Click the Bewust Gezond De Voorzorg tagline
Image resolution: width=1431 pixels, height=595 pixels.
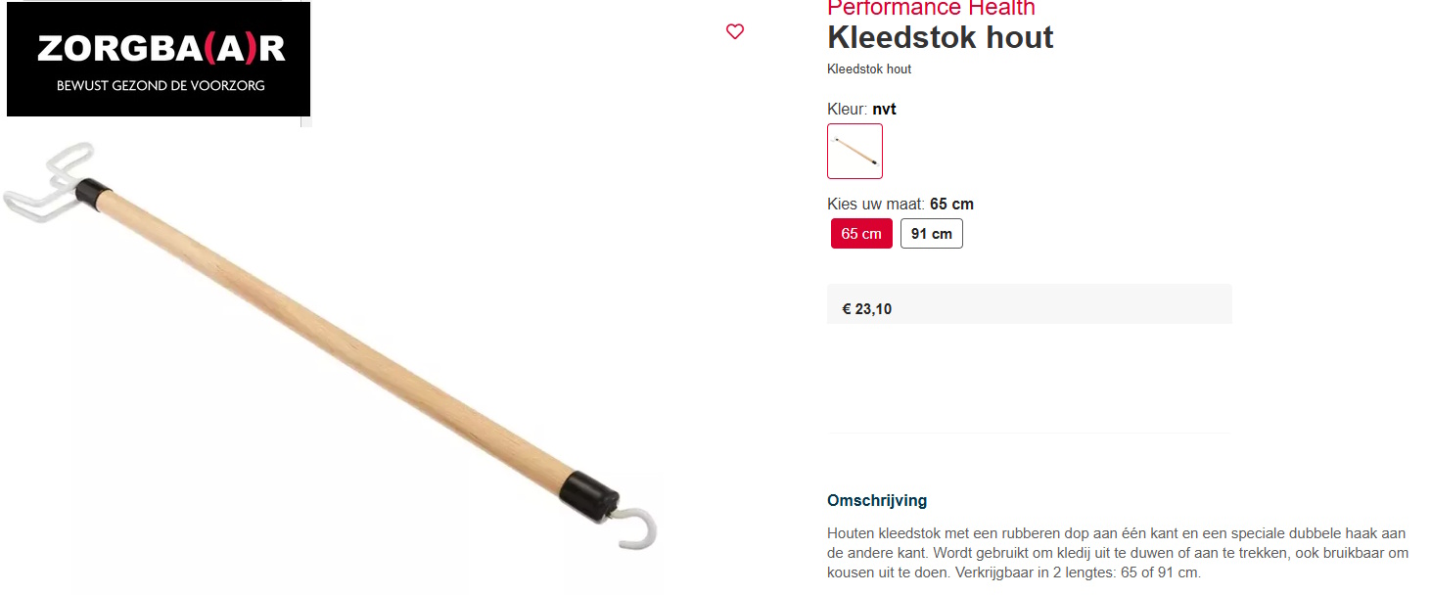coord(161,86)
